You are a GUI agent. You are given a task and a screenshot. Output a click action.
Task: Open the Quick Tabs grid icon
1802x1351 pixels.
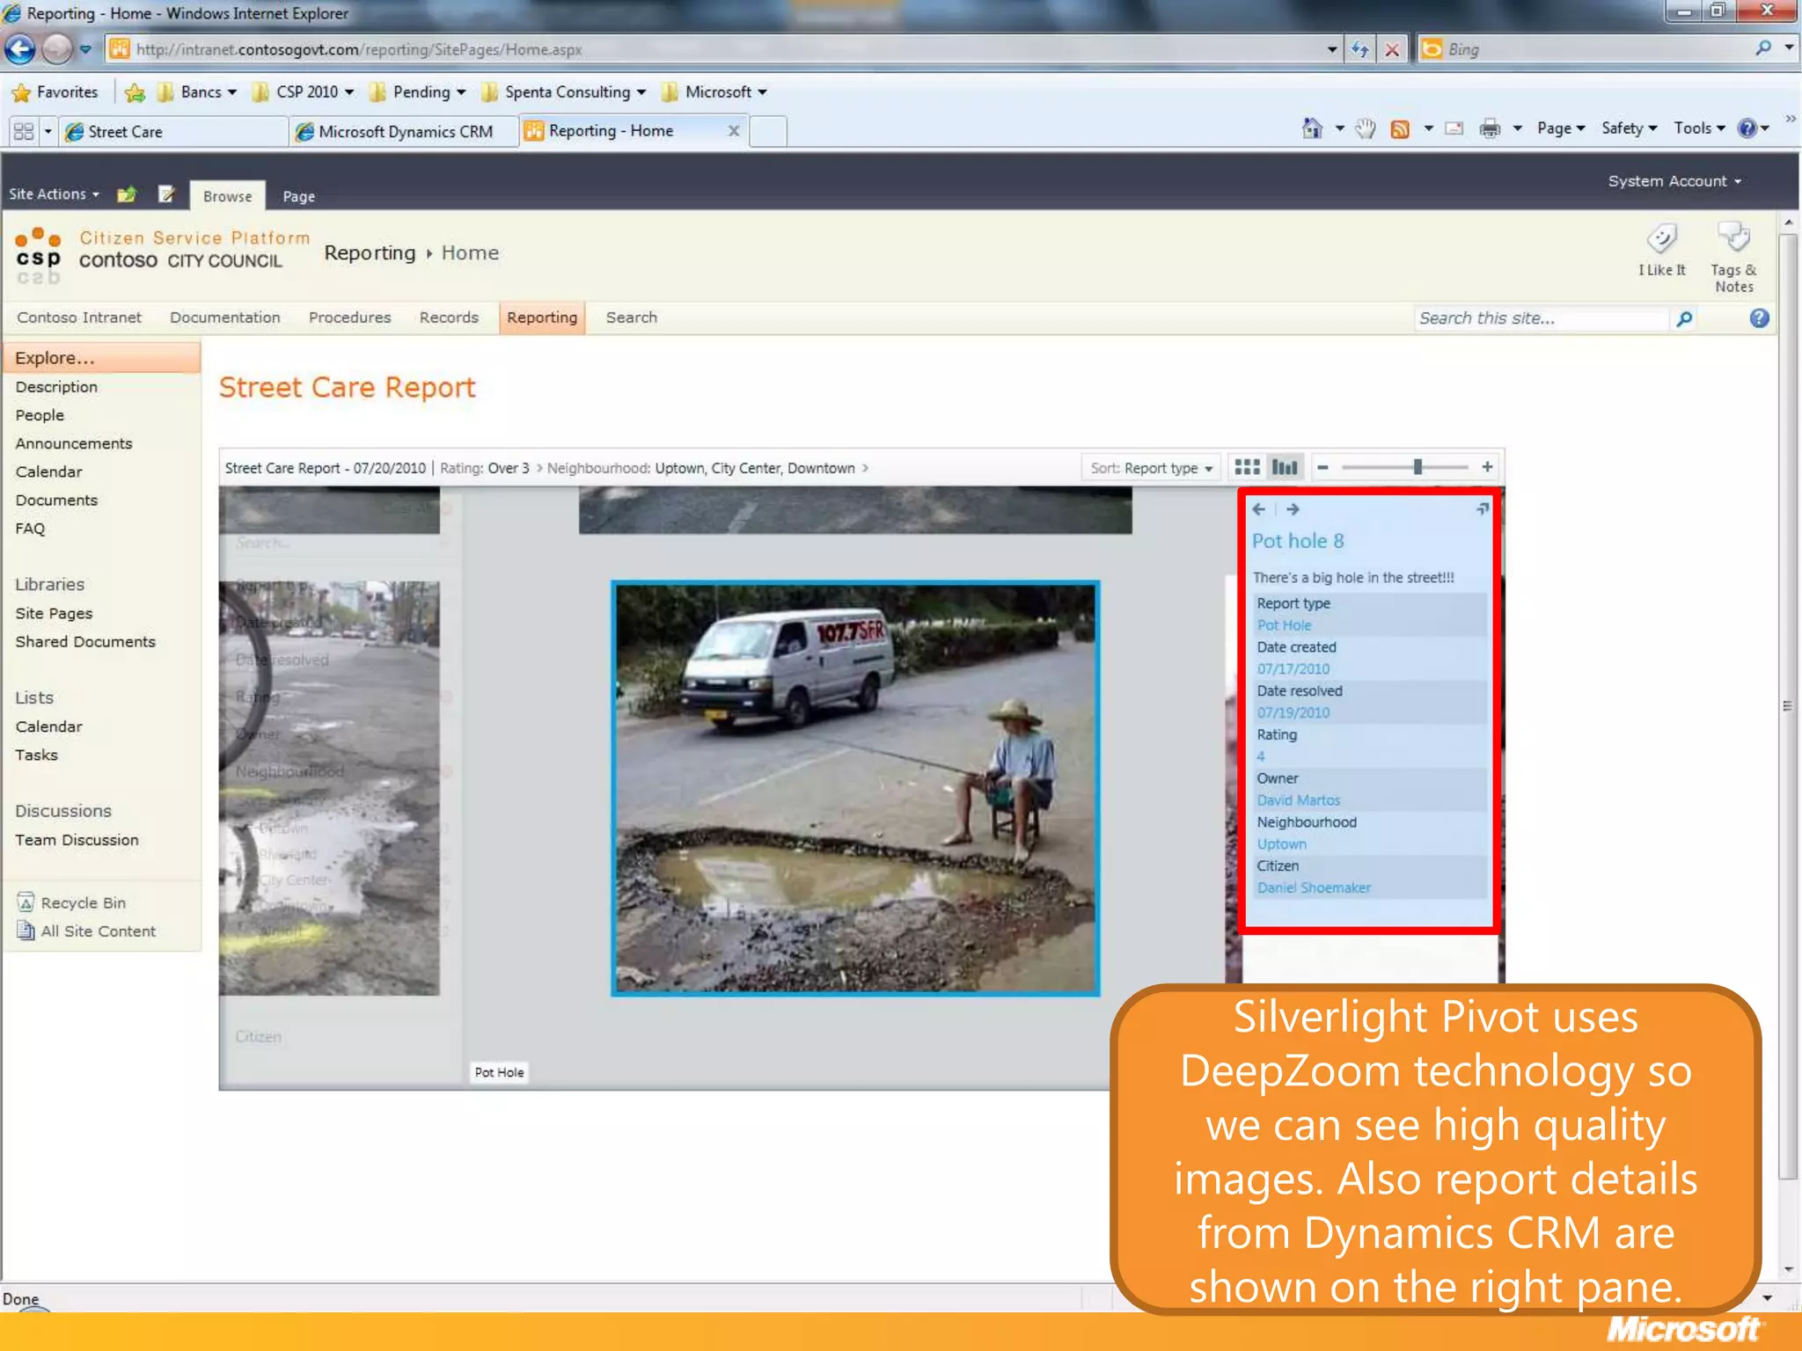click(24, 131)
